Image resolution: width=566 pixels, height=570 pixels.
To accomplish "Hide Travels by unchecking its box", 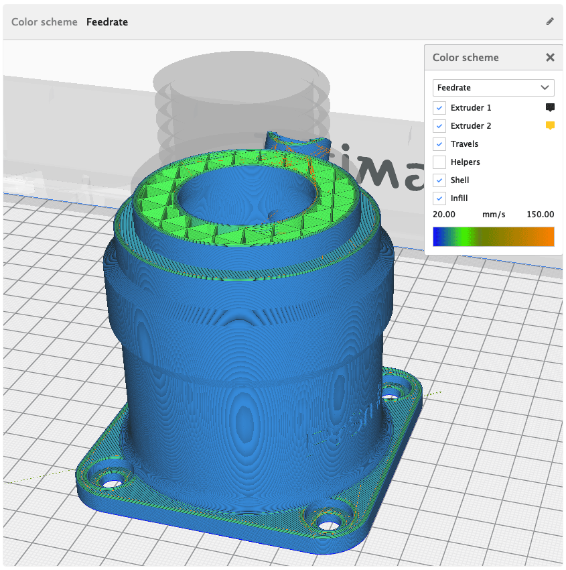I will (439, 144).
